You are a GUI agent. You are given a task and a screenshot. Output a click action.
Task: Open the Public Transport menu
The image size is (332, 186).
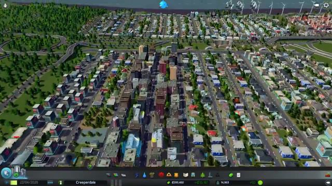[x=193, y=175]
